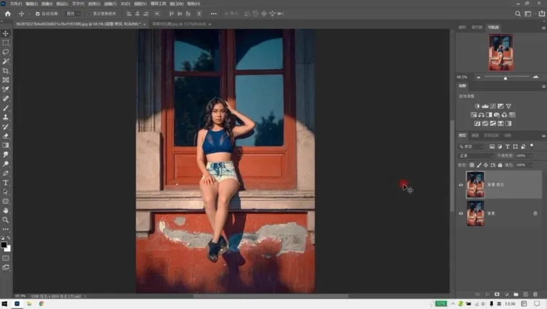Viewport: 547px width, 309px height.
Task: Open the File menu
Action: pos(15,4)
